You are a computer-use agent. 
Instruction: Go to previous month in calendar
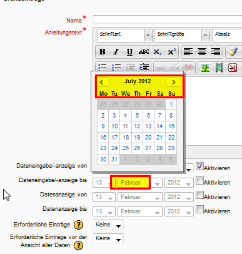[x=102, y=82]
